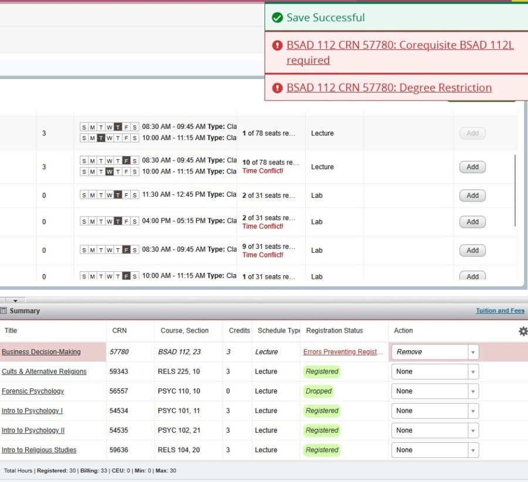Expand Action dropdown for Forensic Psychology
Image resolution: width=528 pixels, height=482 pixels.
[472, 391]
